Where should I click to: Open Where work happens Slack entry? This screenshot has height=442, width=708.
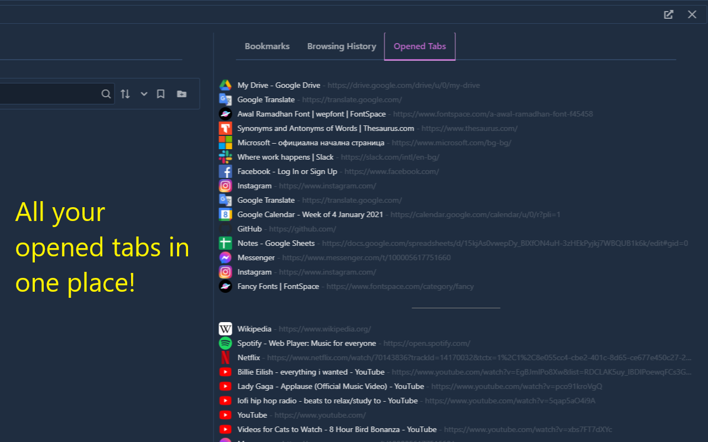[285, 157]
